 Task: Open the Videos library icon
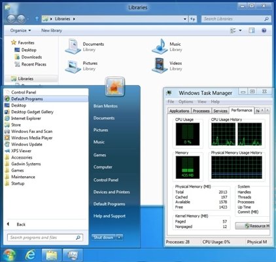(x=160, y=65)
